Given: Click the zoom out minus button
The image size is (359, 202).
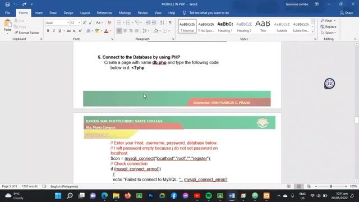Looking at the screenshot, I should point(316,186).
